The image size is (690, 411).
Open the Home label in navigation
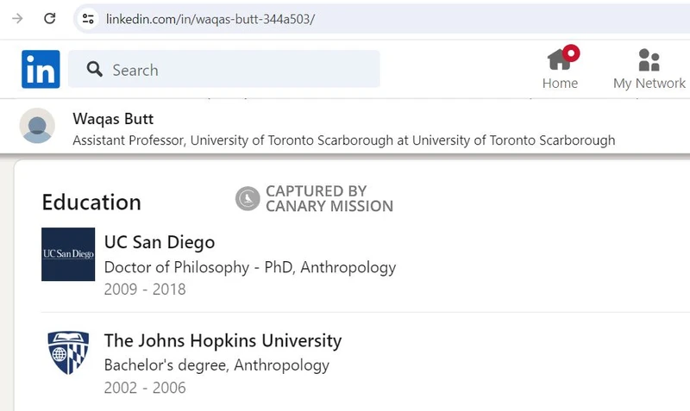(x=560, y=83)
